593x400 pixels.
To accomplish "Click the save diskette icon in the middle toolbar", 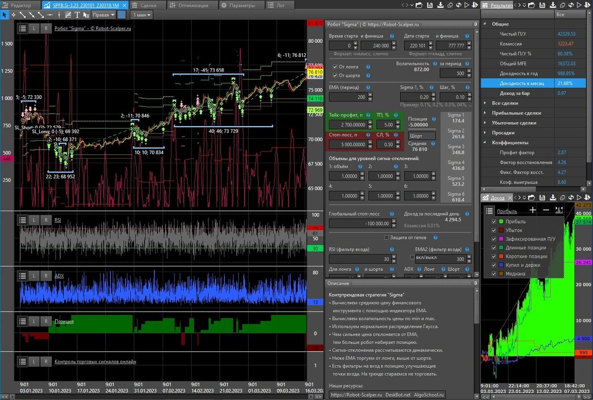I will pos(430,5).
